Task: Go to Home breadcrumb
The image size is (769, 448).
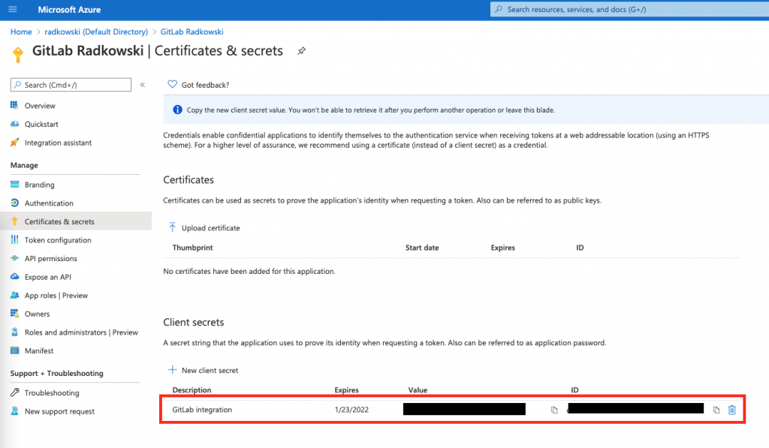Action: (x=21, y=32)
